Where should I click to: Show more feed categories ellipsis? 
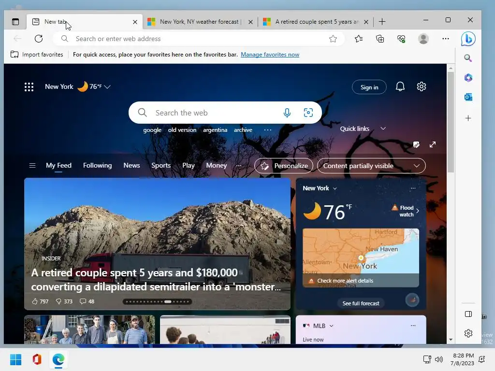click(239, 166)
